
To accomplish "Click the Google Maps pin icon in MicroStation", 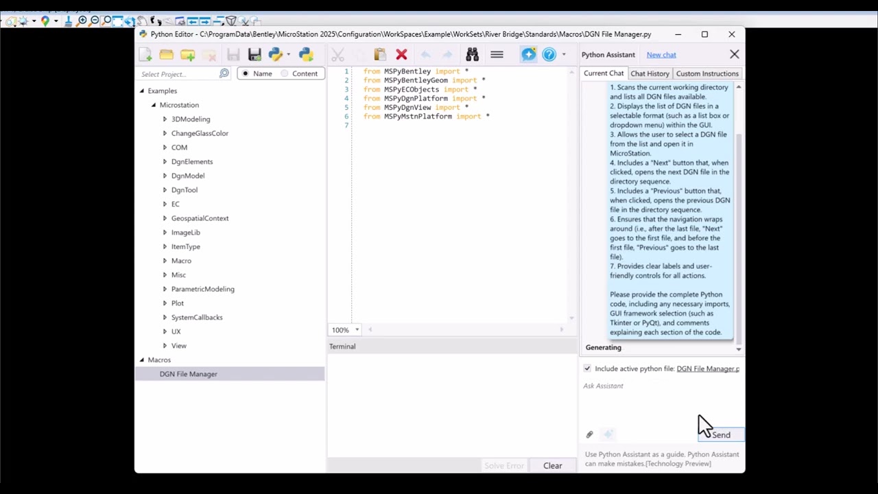I will pos(45,21).
